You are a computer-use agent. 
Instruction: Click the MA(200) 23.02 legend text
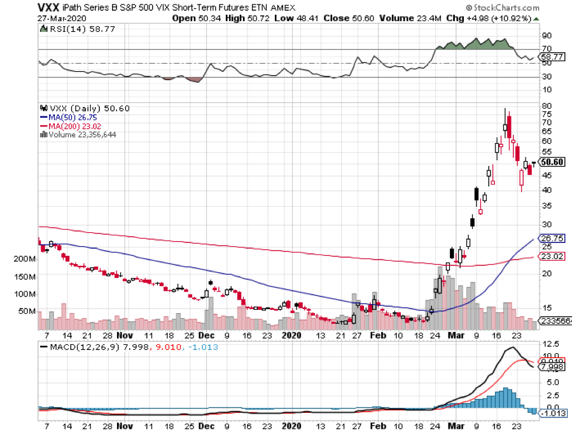tap(75, 126)
